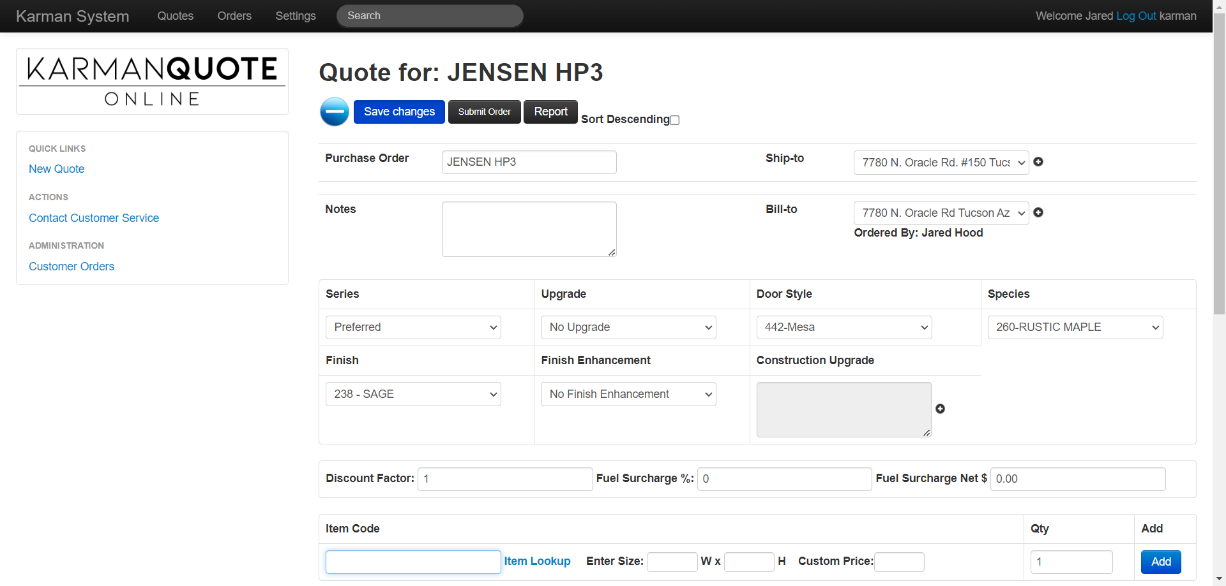The width and height of the screenshot is (1226, 586).
Task: Open the Series dropdown showing Preferred
Action: tap(413, 327)
